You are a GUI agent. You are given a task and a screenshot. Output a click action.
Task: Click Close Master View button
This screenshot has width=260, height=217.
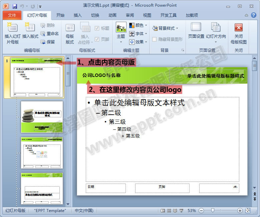pyautogui.click(x=238, y=33)
